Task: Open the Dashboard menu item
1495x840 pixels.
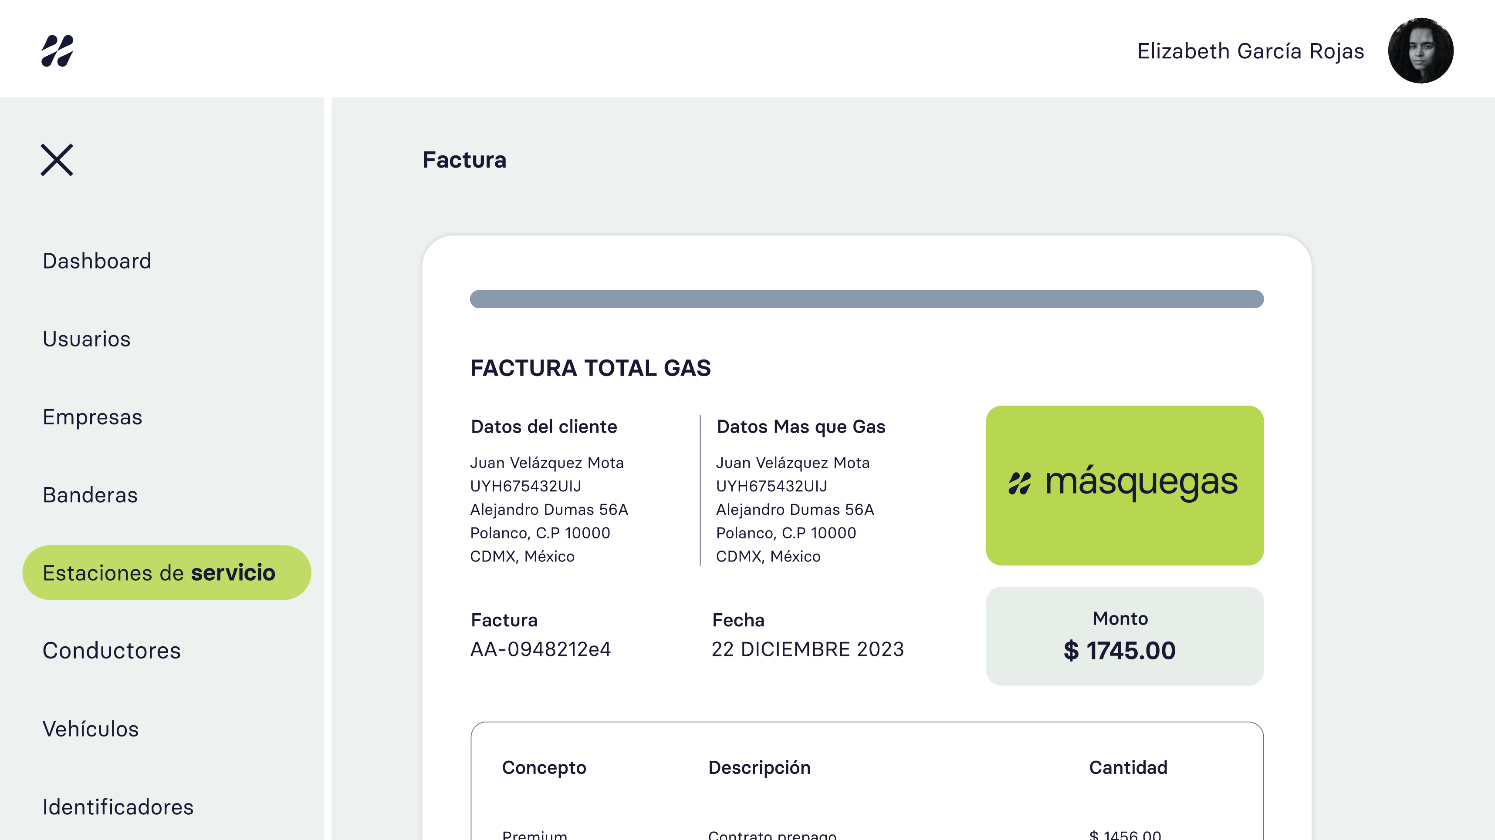Action: 97,261
